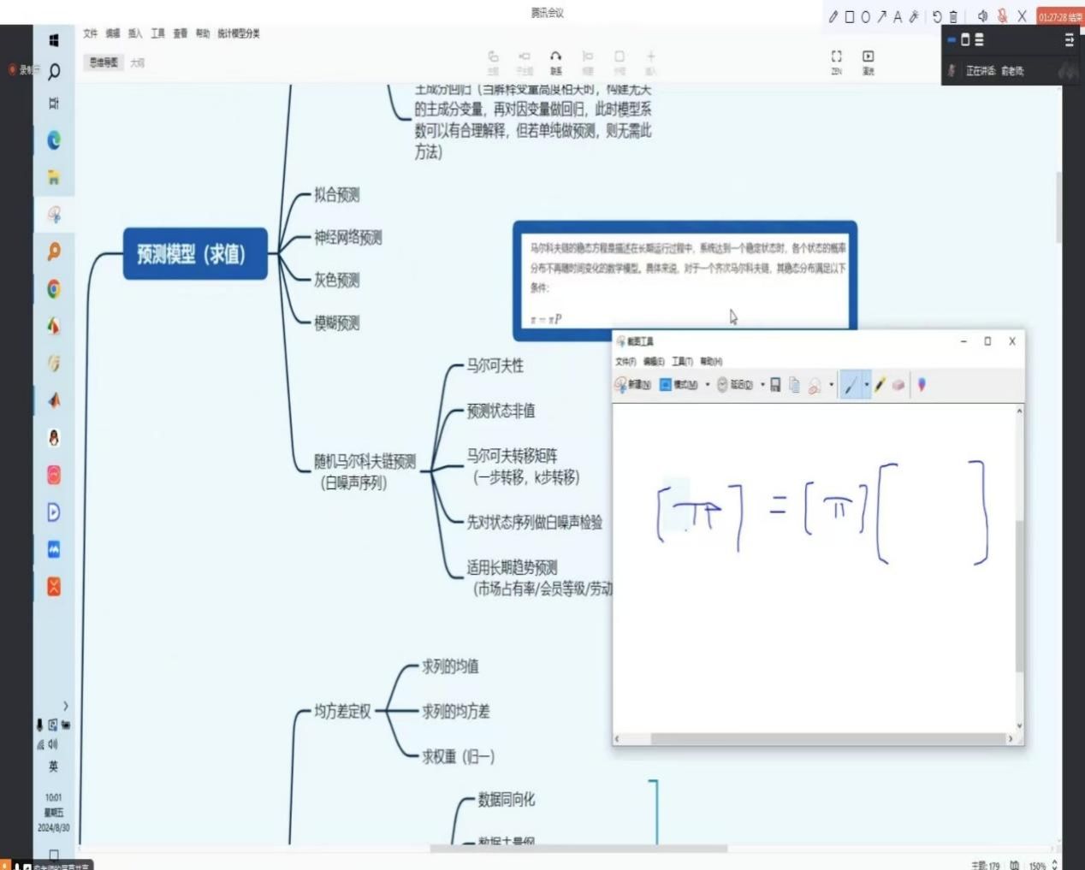1085x870 pixels.
Task: Select the 随机马尔科夫链预测 node
Action: tap(365, 471)
